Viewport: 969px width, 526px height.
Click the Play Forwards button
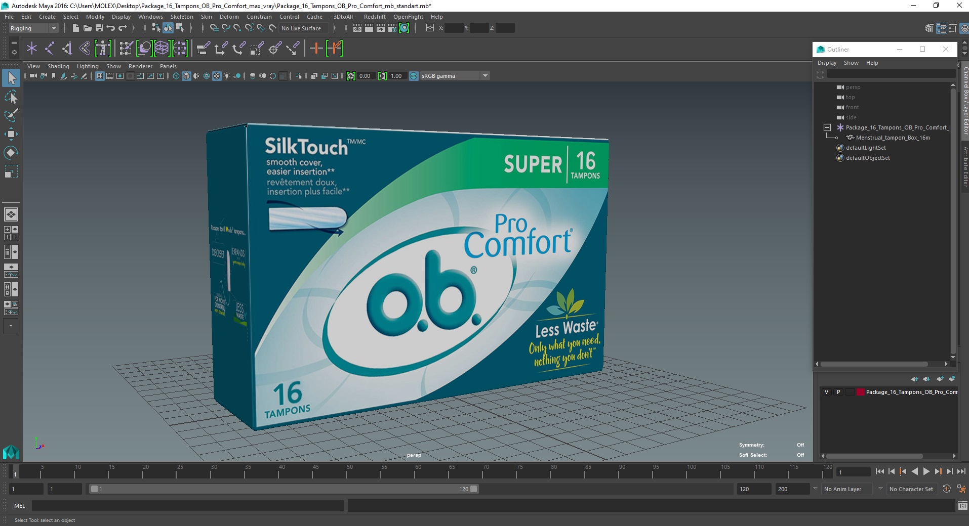pos(926,471)
